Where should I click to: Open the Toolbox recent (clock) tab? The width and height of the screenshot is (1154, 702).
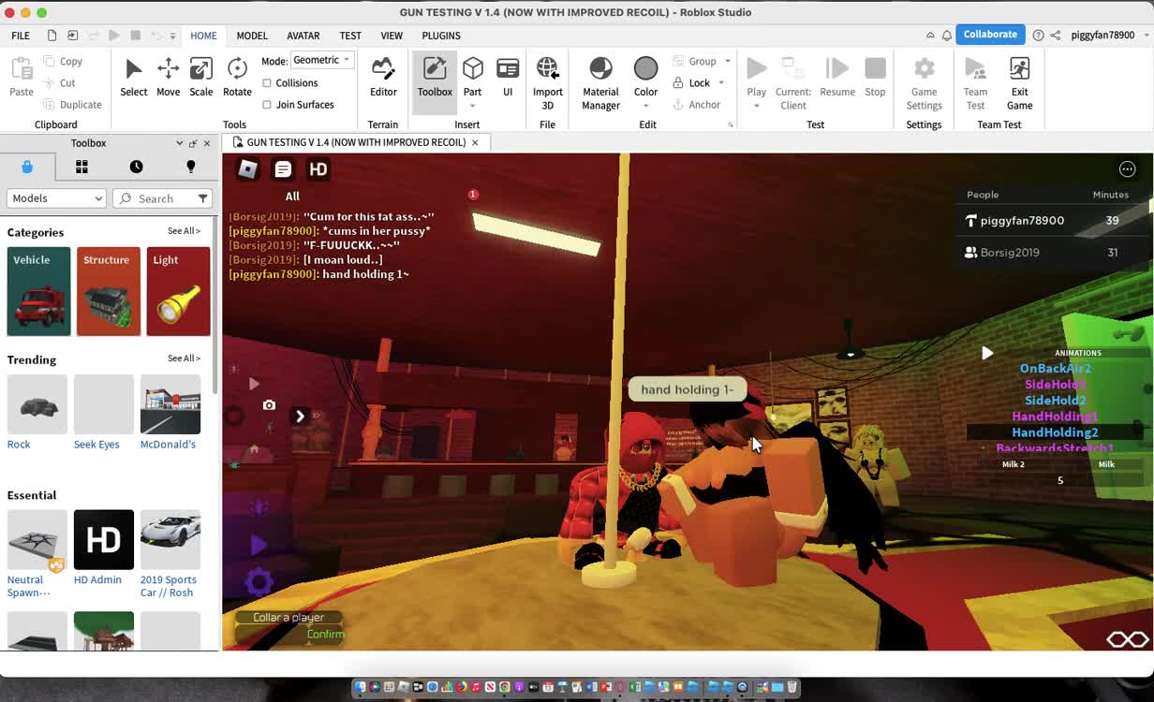[136, 167]
